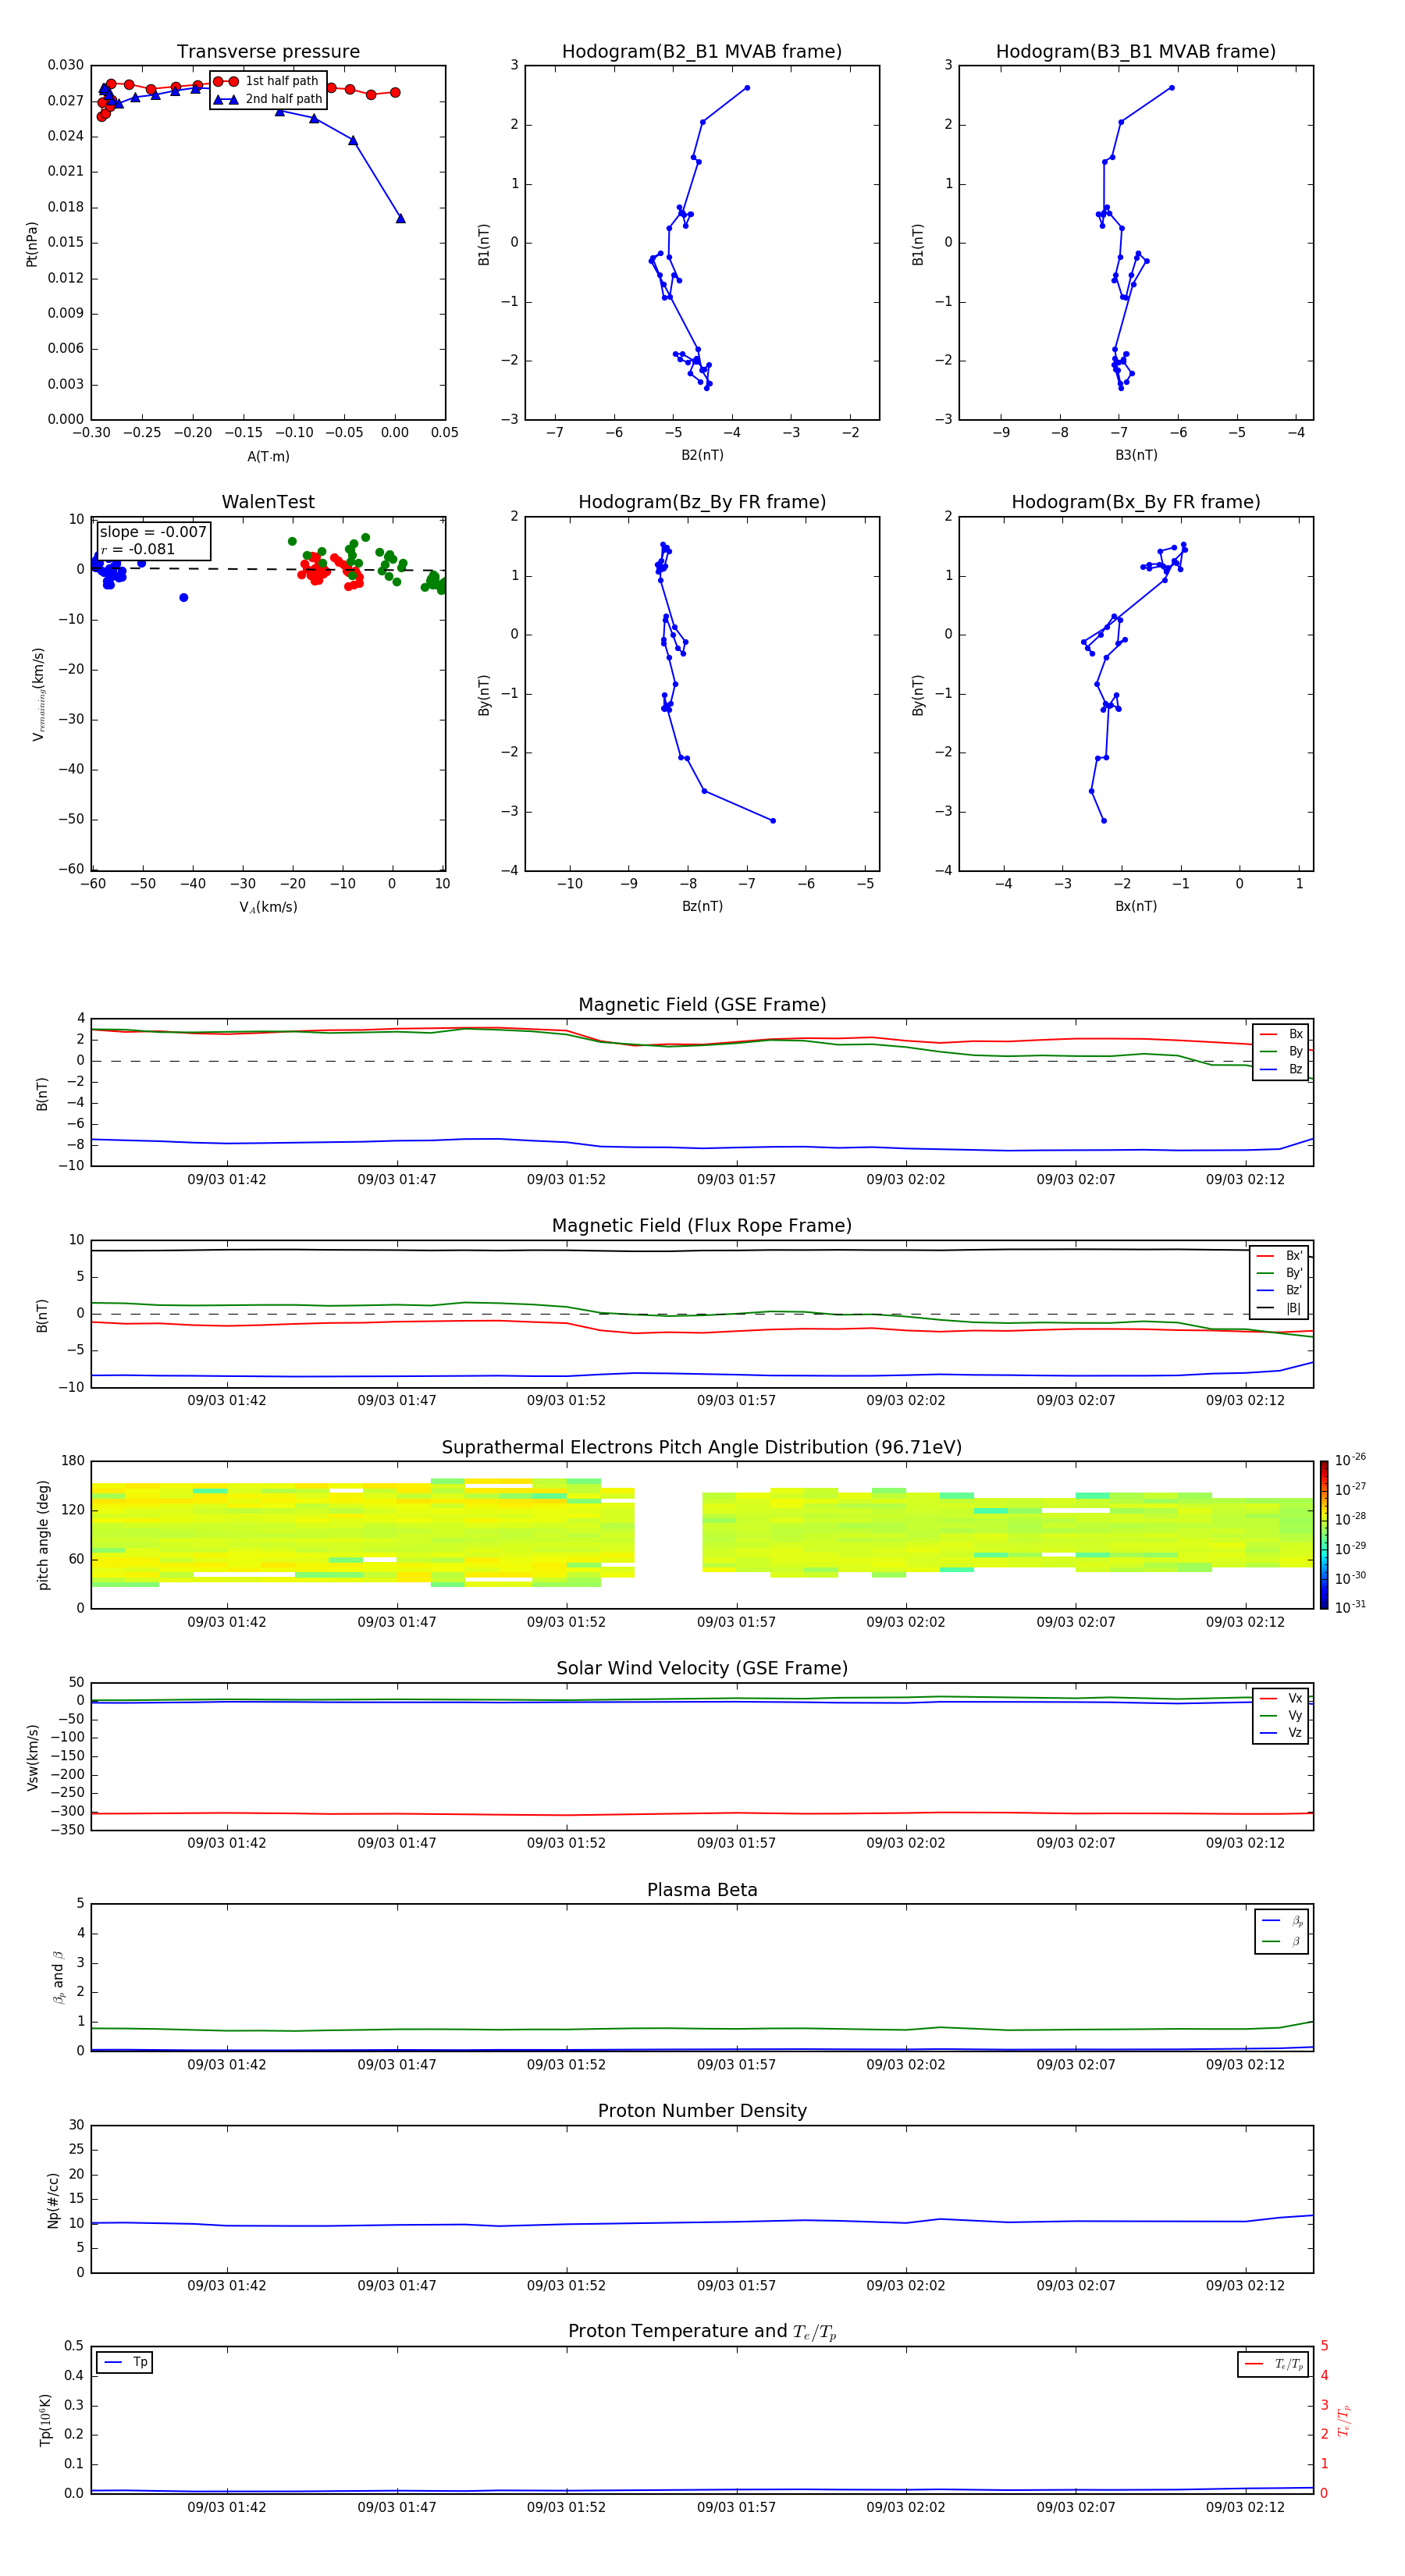Click the pitch angle color scale bar

1324,1535
